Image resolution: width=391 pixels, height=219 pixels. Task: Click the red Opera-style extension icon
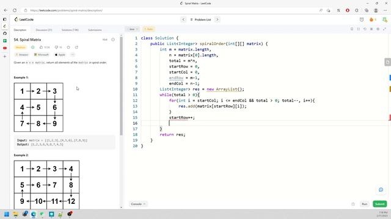(x=348, y=10)
